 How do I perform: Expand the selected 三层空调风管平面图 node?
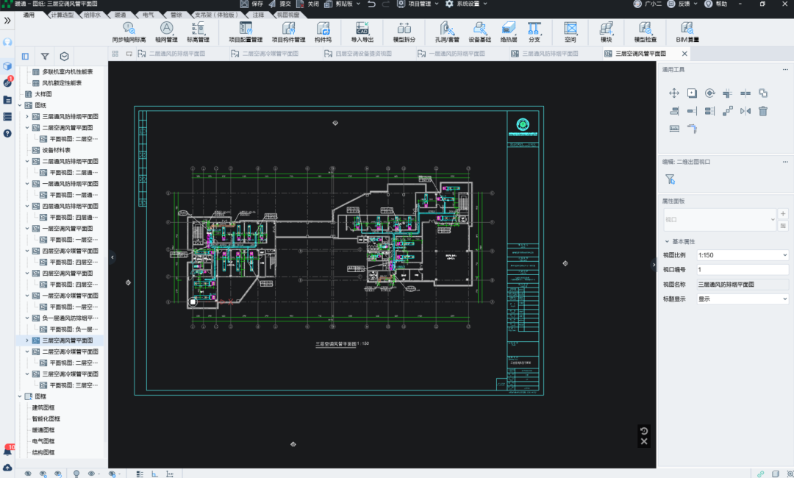(27, 340)
